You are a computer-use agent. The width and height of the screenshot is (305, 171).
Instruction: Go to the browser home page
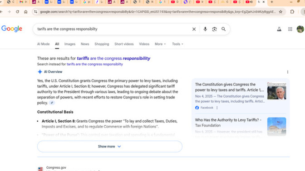click(26, 12)
